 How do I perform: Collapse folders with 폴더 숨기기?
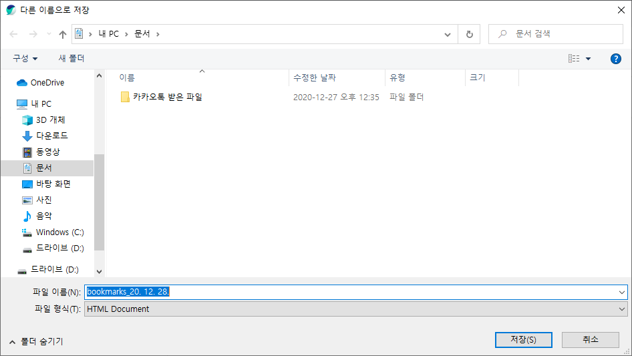(36, 341)
